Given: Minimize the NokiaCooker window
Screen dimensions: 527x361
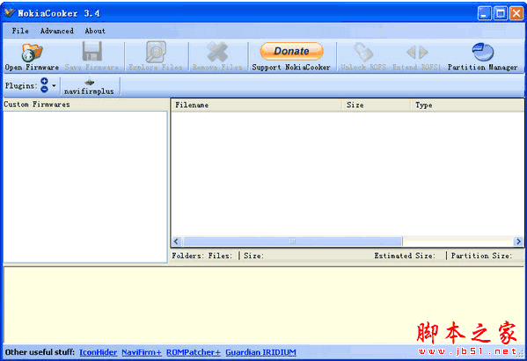Looking at the screenshot, I should [x=484, y=13].
